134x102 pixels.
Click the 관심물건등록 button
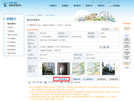(114, 79)
